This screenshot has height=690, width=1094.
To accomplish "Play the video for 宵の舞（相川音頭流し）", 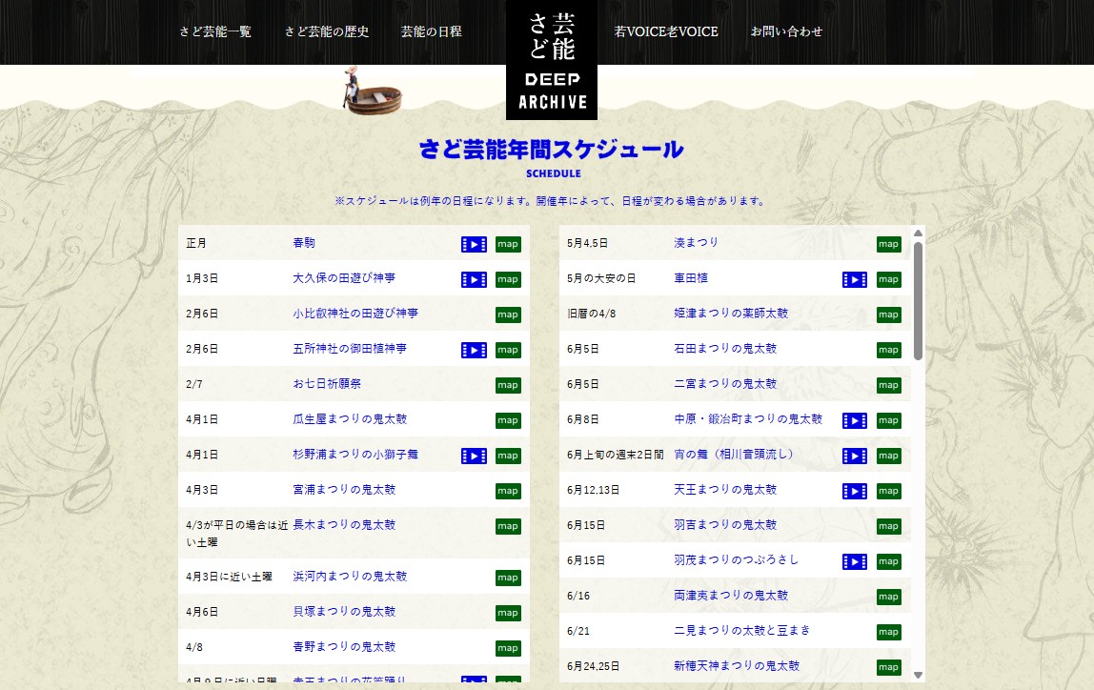I will point(854,456).
